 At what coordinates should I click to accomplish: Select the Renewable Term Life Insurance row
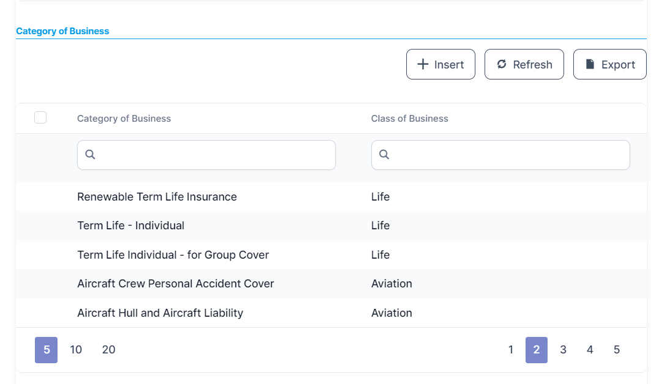click(157, 197)
